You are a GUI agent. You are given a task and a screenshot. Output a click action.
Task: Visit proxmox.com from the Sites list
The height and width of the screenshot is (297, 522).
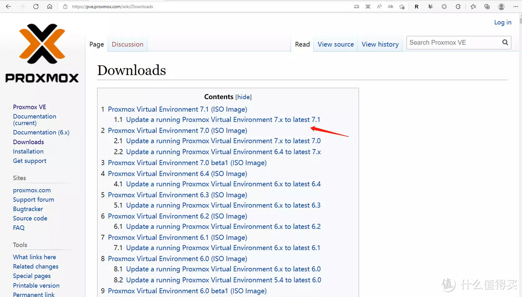coord(32,190)
